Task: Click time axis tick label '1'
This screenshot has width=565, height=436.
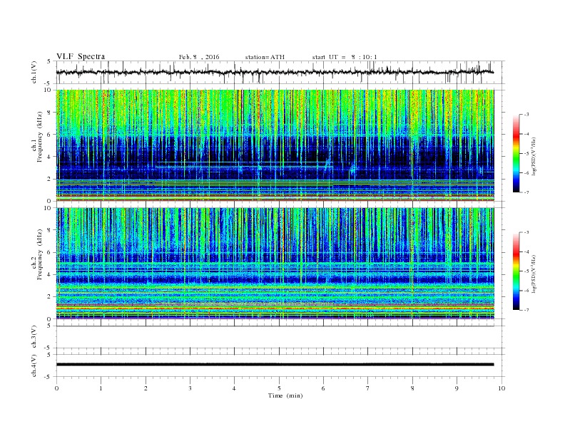Action: pyautogui.click(x=101, y=388)
